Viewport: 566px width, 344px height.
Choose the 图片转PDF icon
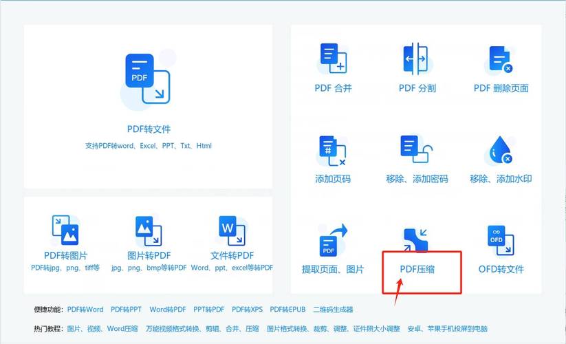(149, 230)
